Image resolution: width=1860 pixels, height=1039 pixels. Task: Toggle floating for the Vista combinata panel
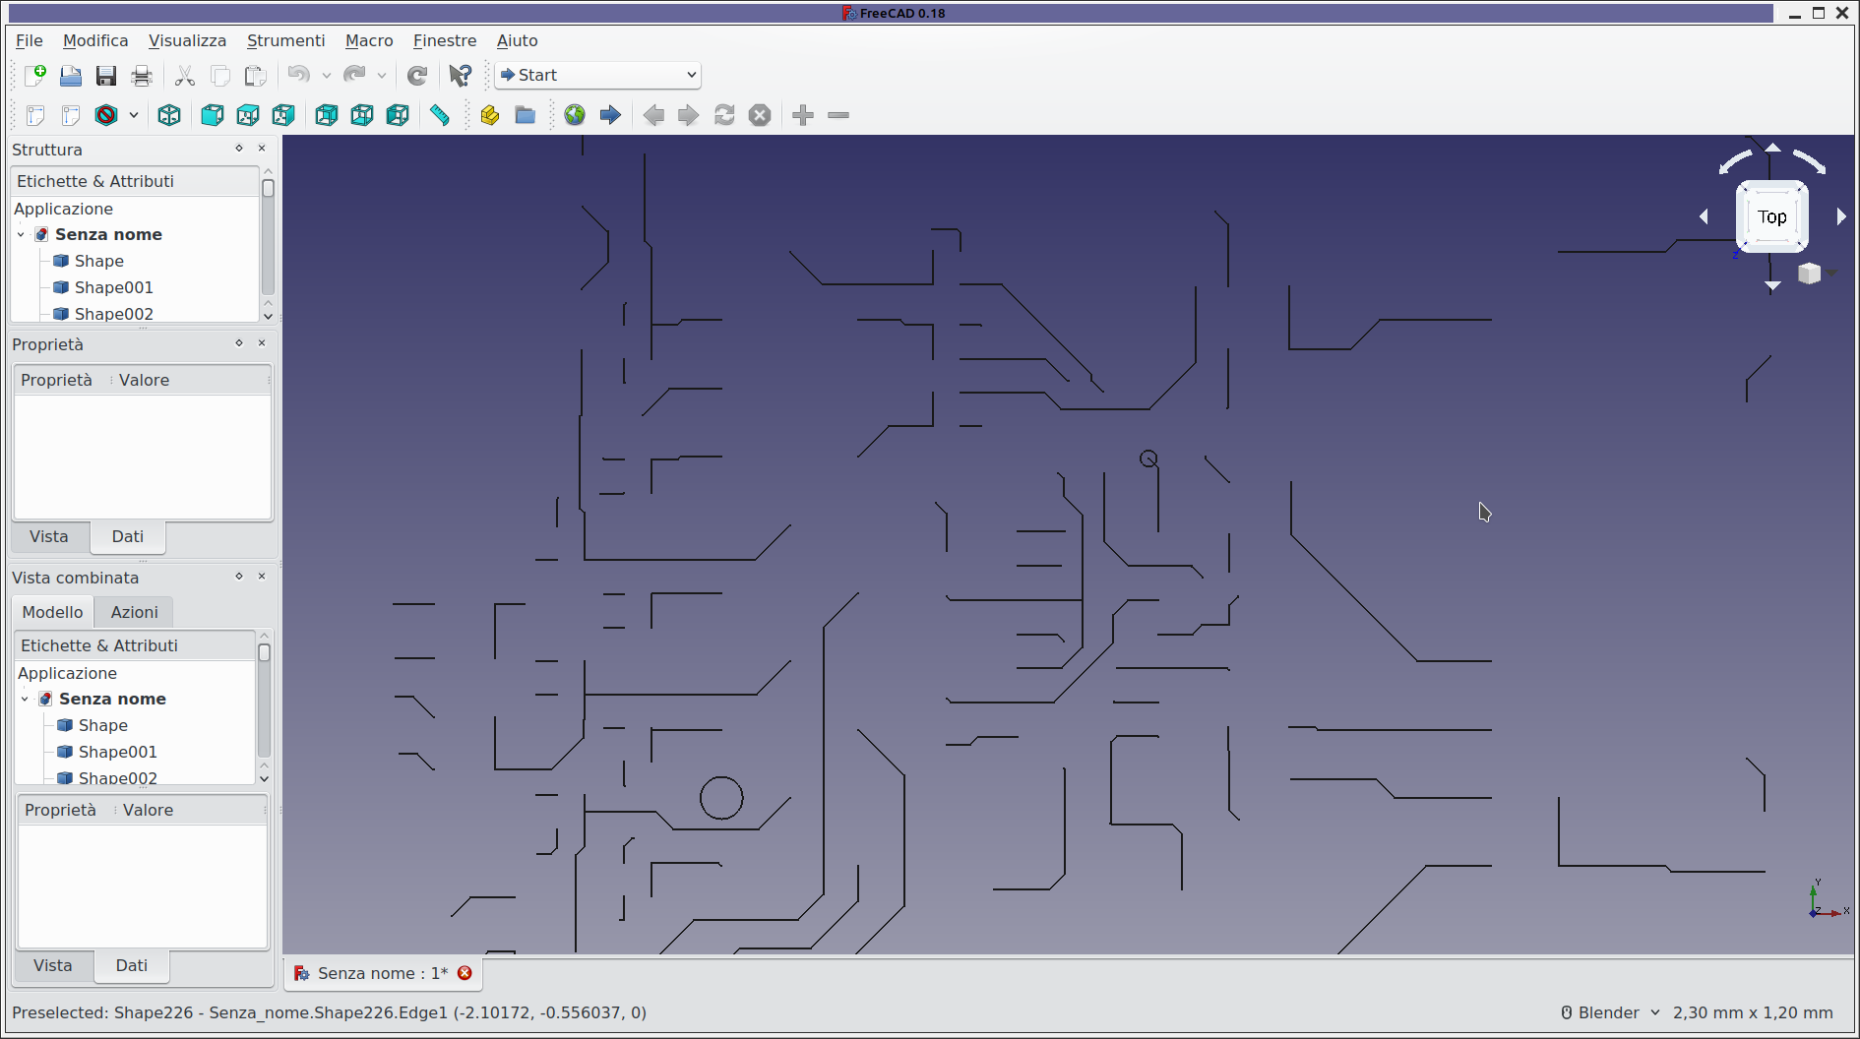click(x=239, y=577)
